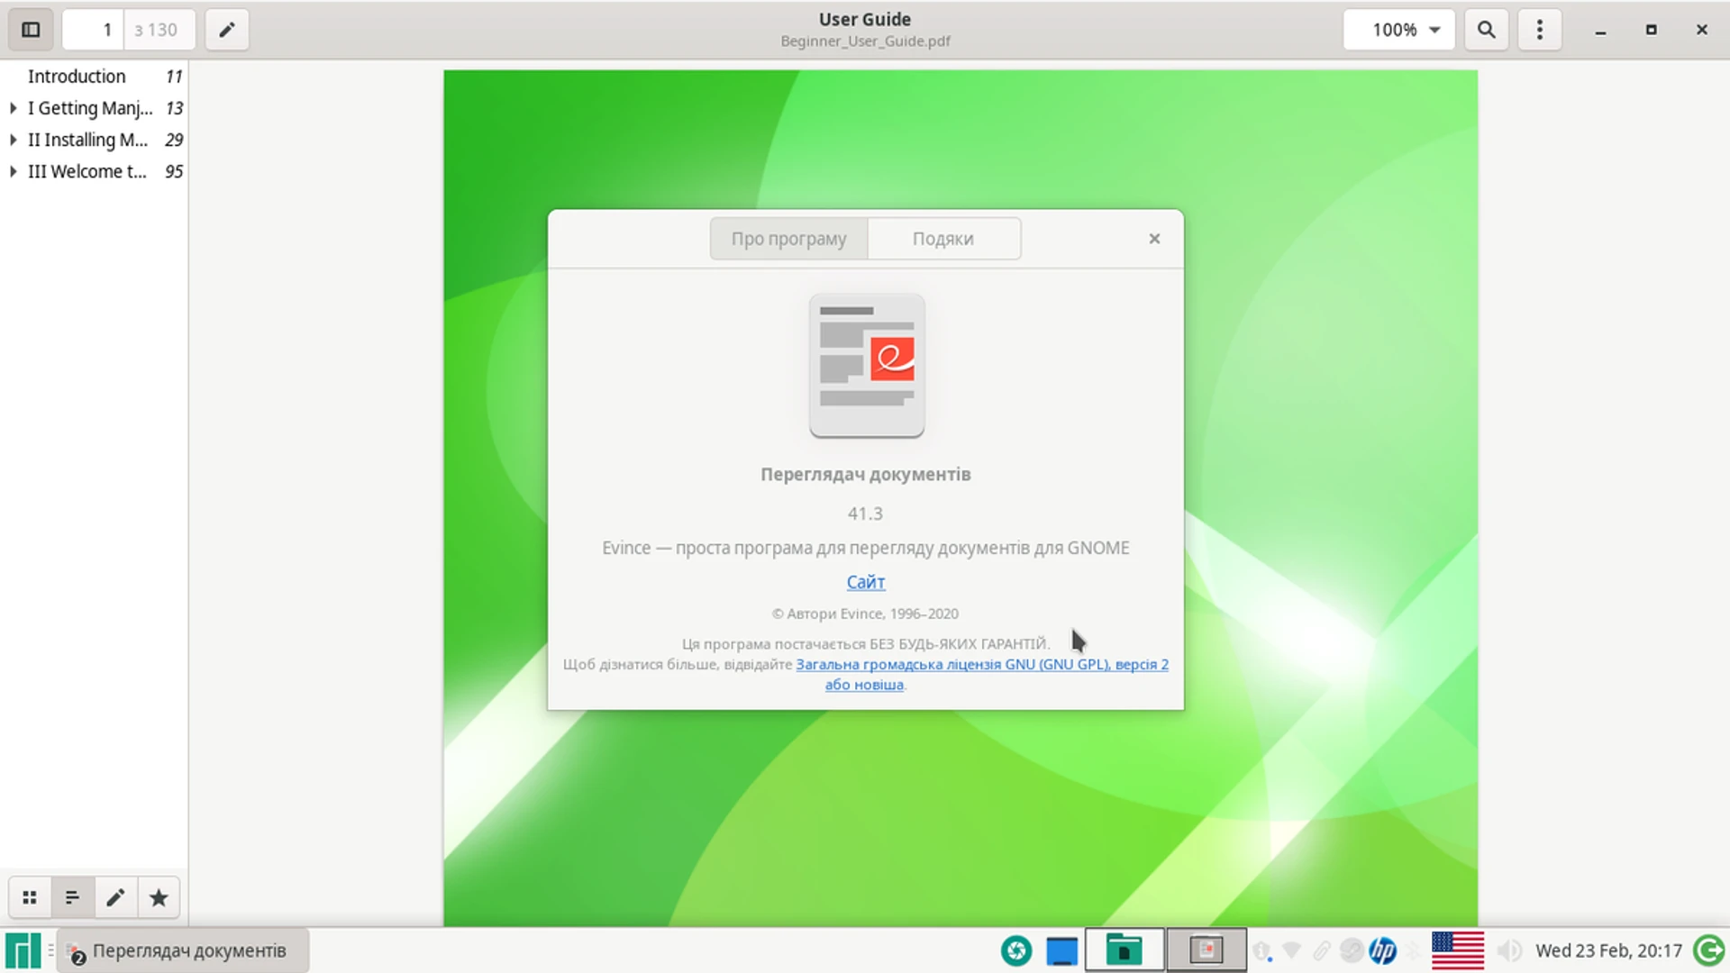Open the 'Сайт' website link
Image resolution: width=1730 pixels, height=973 pixels.
coord(866,582)
